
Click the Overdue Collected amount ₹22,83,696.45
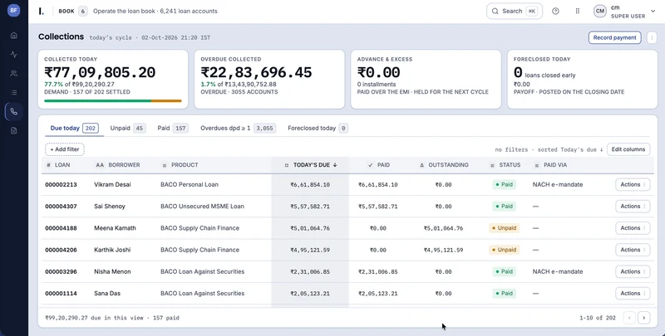coord(256,72)
